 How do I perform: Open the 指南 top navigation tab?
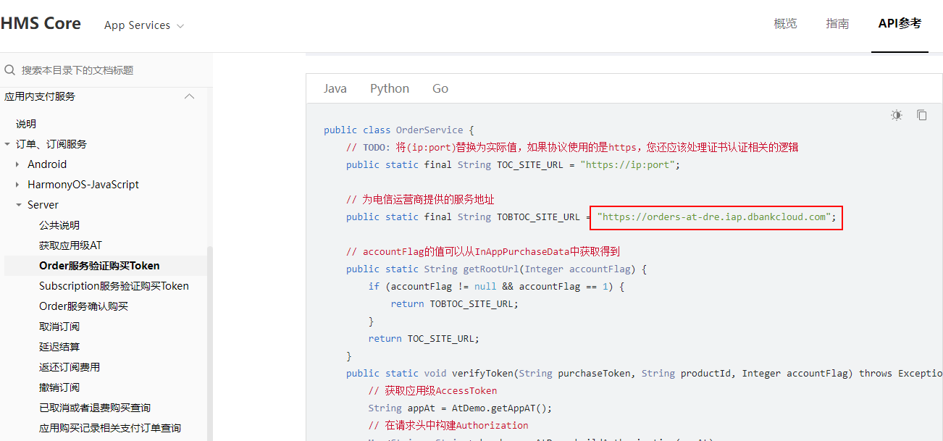point(837,24)
